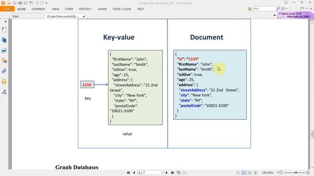314x176 pixels.
Task: Click the 'key' label under 1234
Action: tap(88, 98)
